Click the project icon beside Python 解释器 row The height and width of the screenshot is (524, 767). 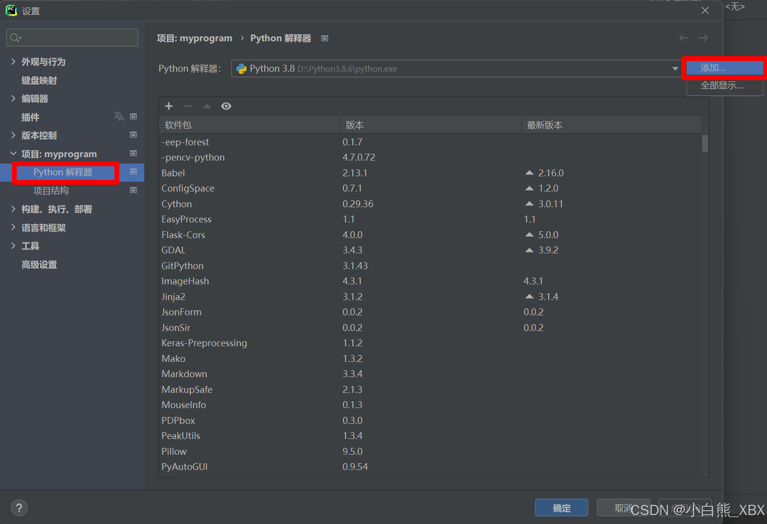(133, 171)
